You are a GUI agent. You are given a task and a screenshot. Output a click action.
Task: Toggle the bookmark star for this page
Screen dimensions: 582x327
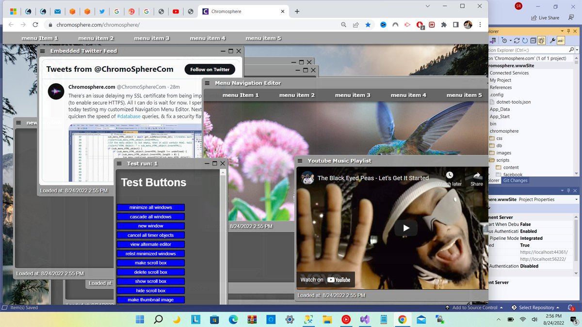[x=368, y=25]
